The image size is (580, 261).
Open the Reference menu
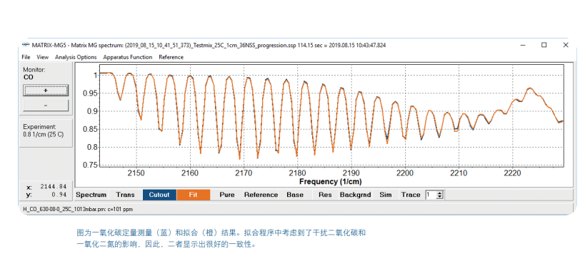tap(171, 57)
